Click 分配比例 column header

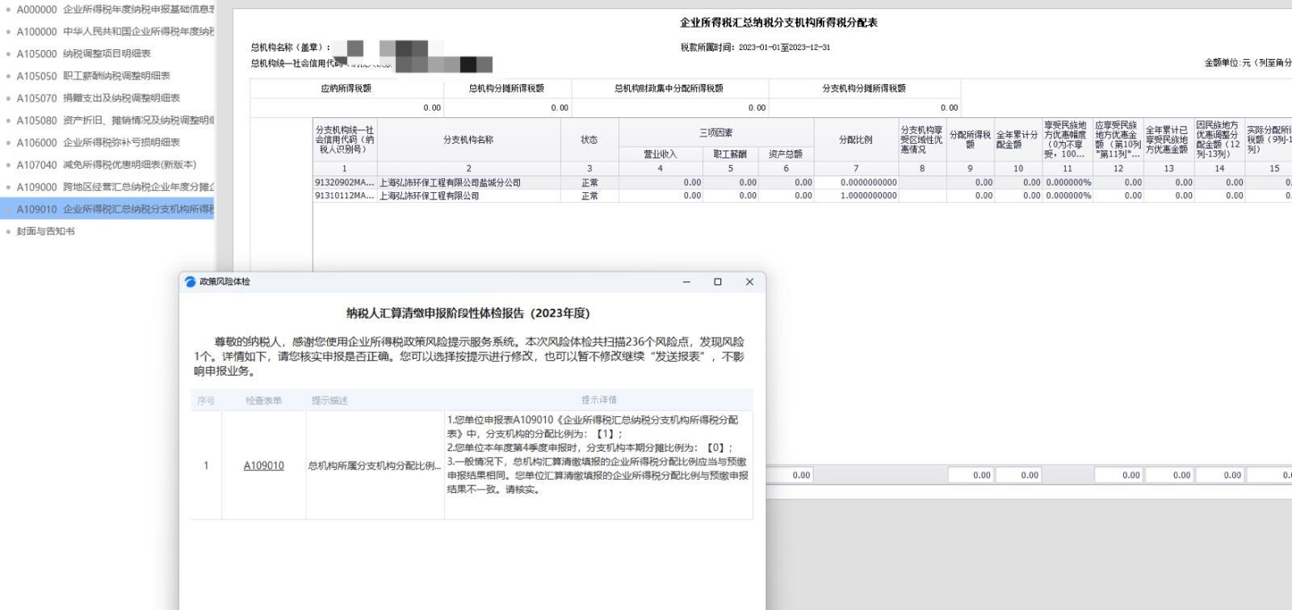856,140
